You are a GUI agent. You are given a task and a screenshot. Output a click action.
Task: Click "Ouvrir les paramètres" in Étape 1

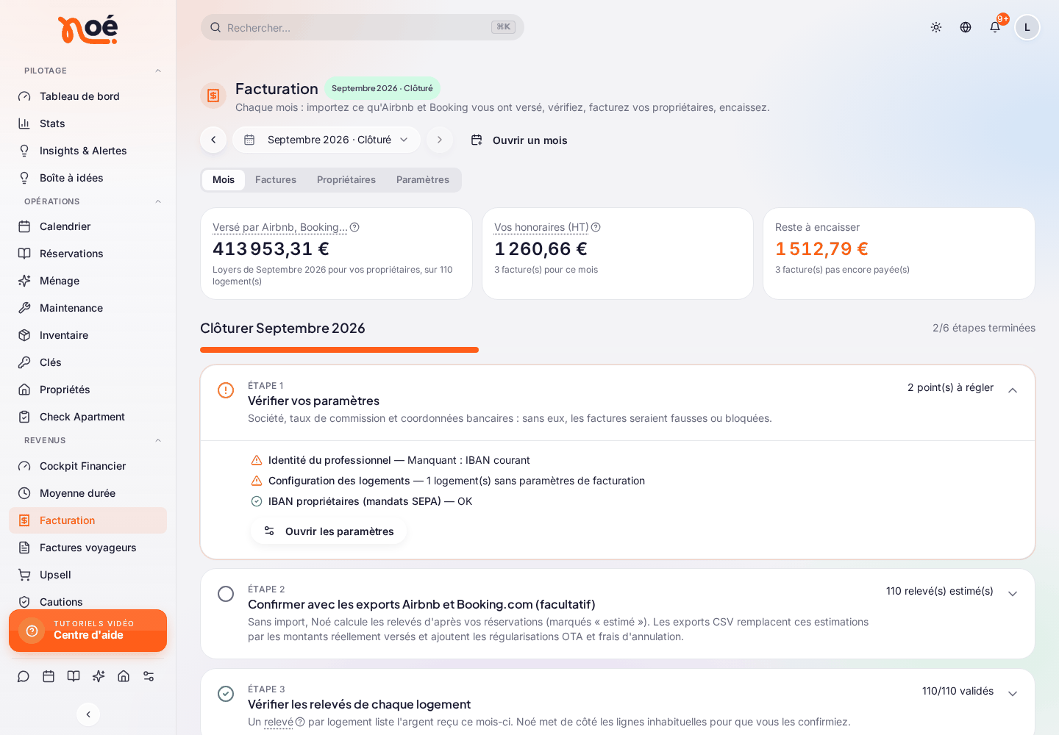point(329,531)
